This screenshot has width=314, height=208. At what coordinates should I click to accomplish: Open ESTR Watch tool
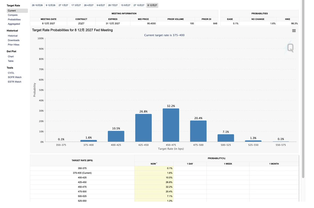click(14, 82)
